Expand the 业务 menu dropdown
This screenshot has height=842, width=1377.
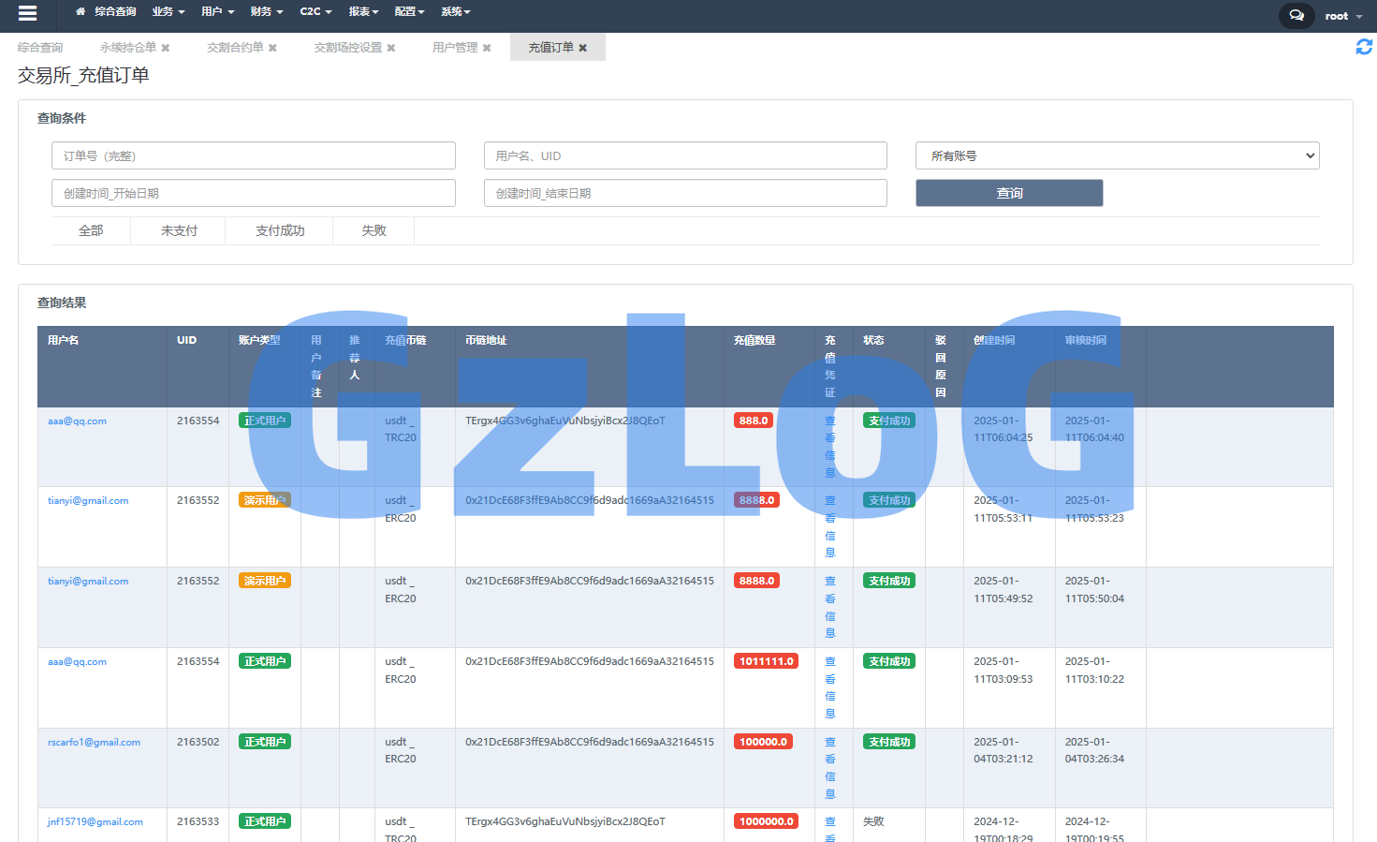click(x=168, y=12)
